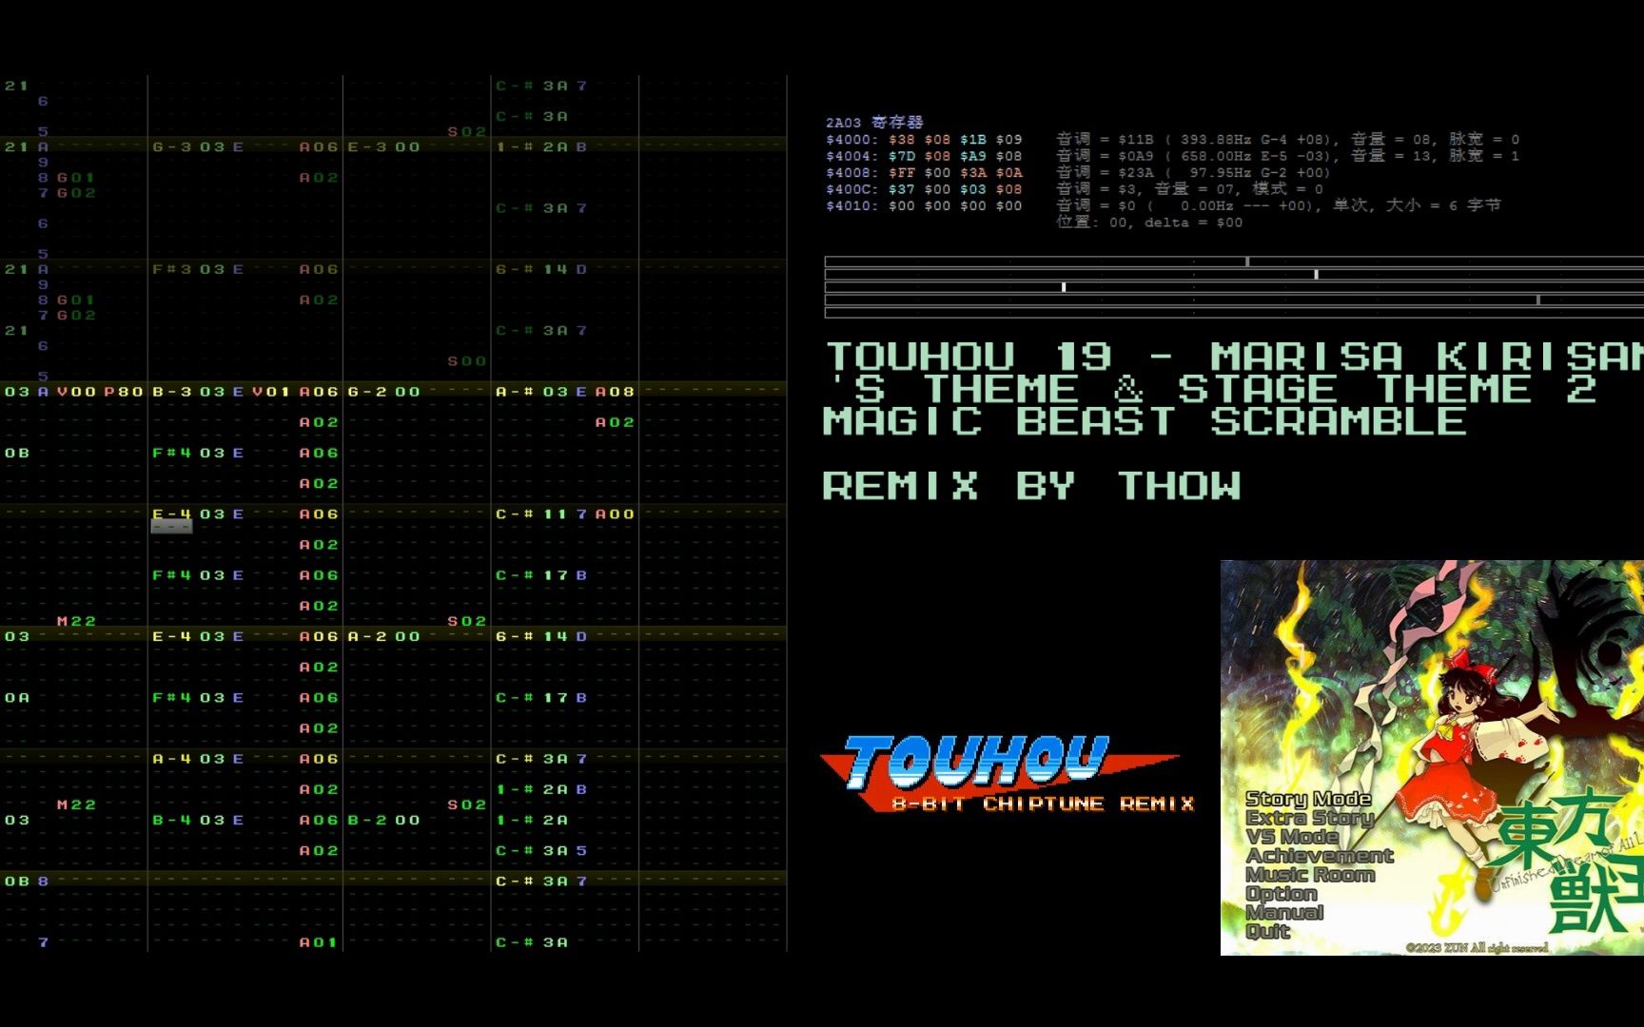
Task: Click the marker on the second channel bar
Action: tap(1317, 274)
